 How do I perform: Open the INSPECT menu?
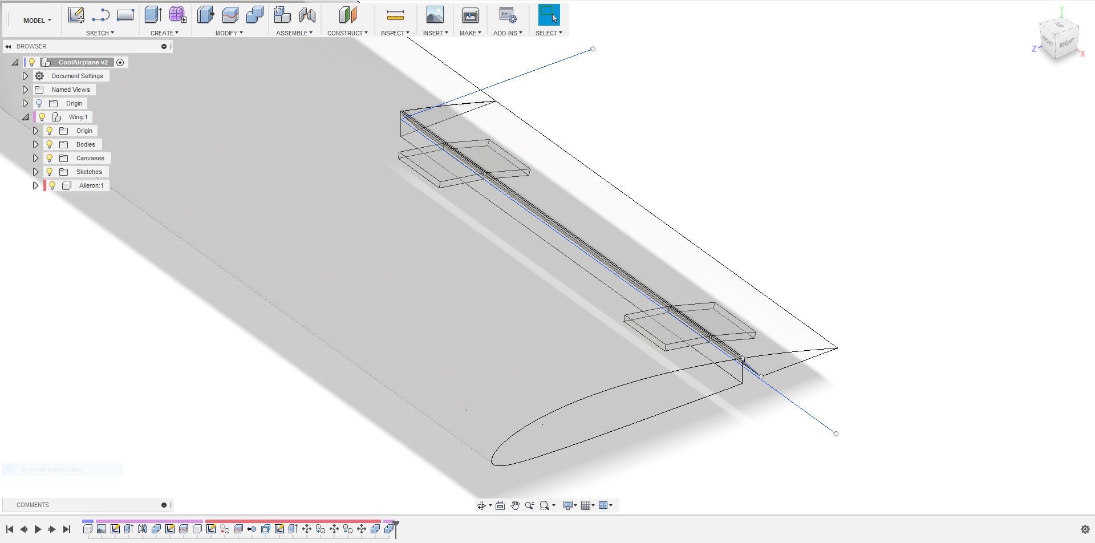(x=395, y=33)
